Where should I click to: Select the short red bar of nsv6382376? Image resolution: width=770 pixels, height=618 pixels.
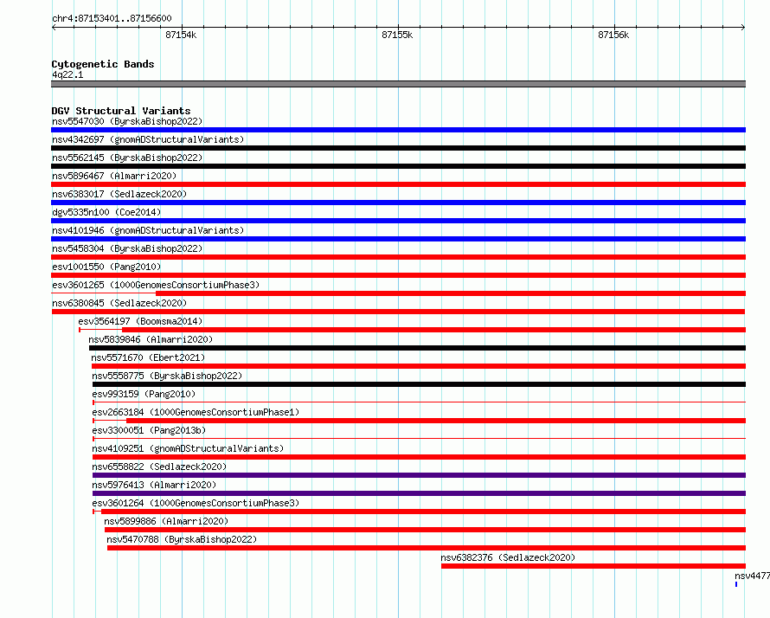594,566
